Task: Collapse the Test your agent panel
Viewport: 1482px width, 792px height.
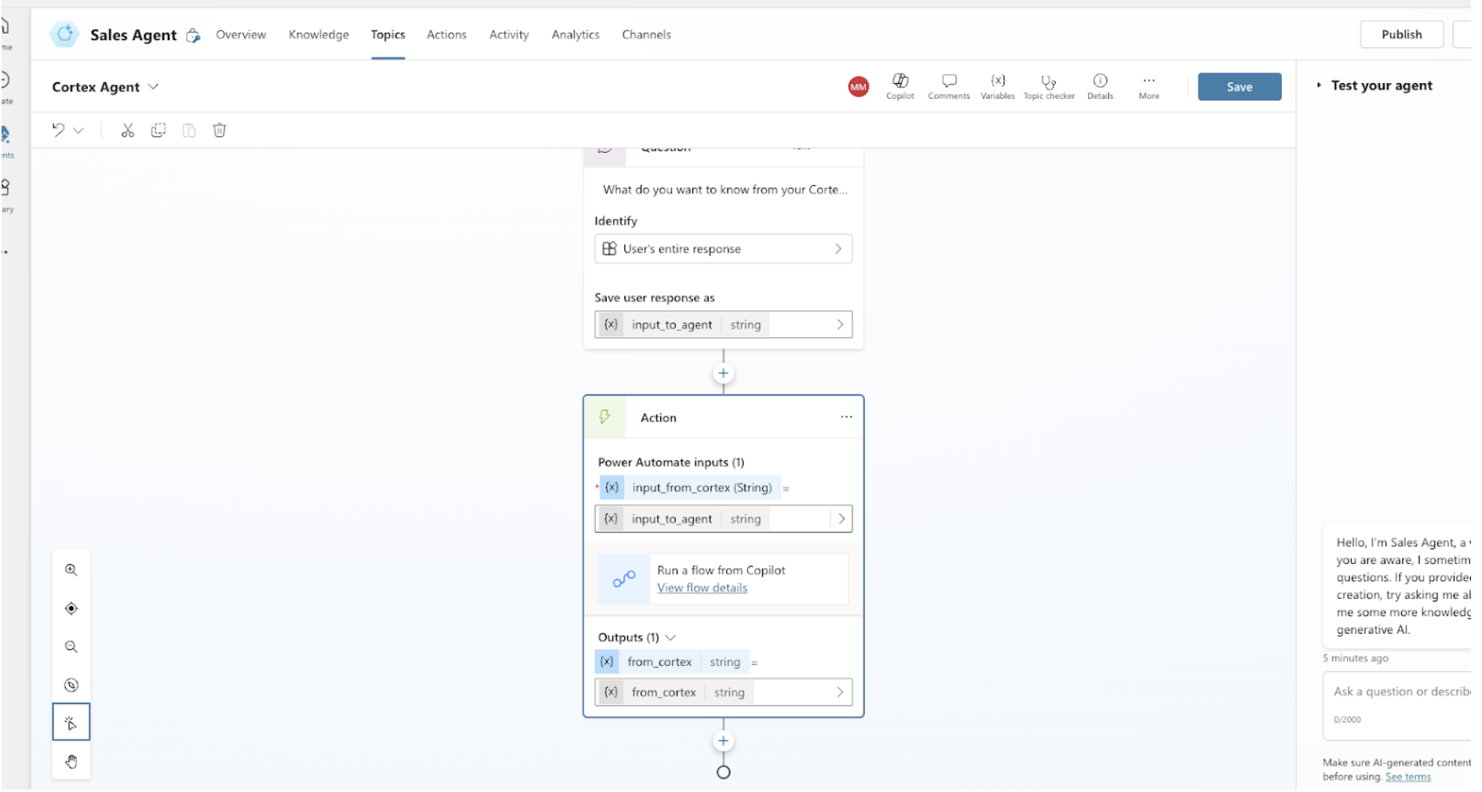Action: (x=1319, y=85)
